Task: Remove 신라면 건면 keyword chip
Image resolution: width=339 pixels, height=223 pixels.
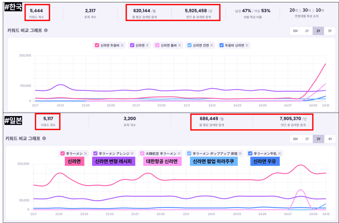Action: click(x=212, y=45)
